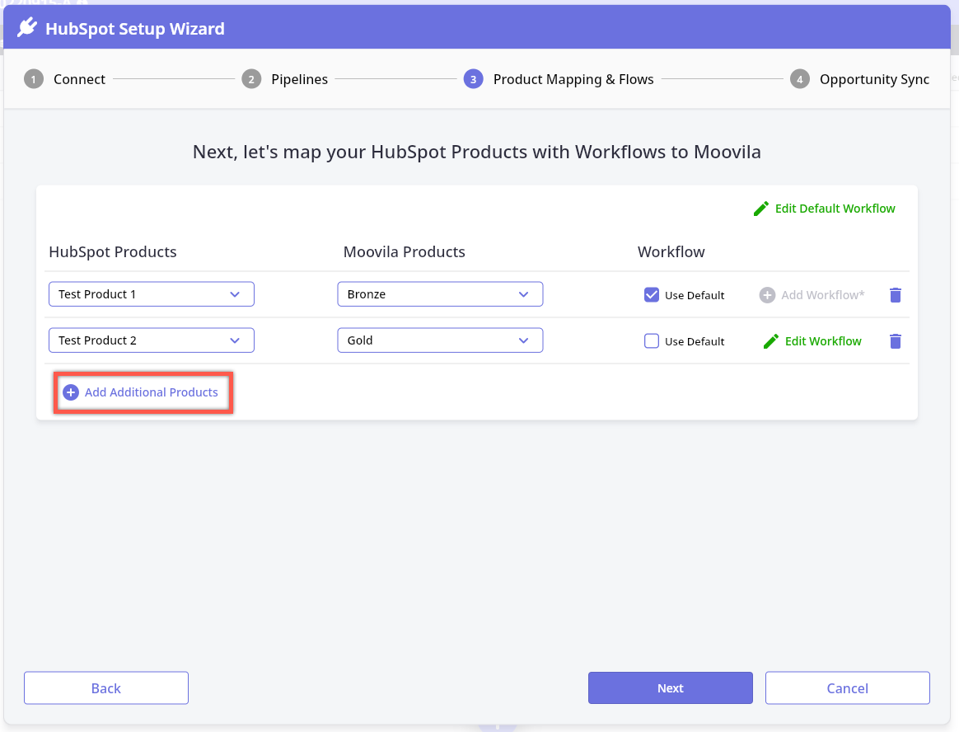The height and width of the screenshot is (732, 959).
Task: Open the Test Product 1 HubSpot dropdown
Action: (x=152, y=294)
